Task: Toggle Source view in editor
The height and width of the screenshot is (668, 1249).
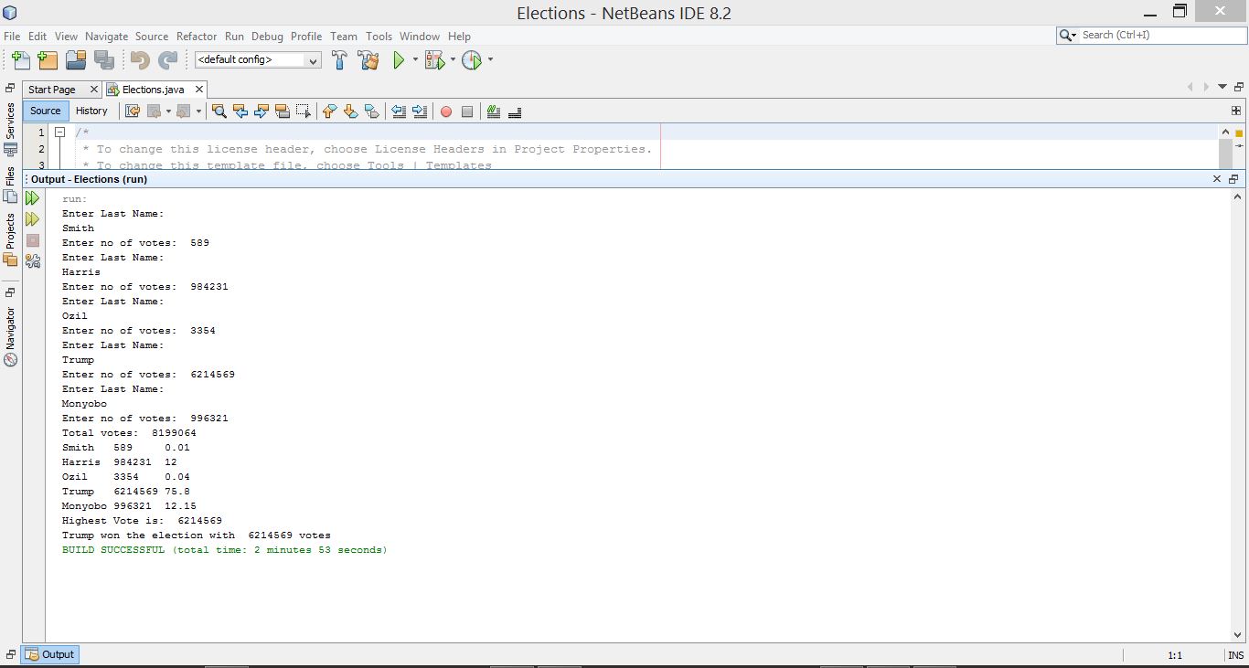Action: [45, 111]
